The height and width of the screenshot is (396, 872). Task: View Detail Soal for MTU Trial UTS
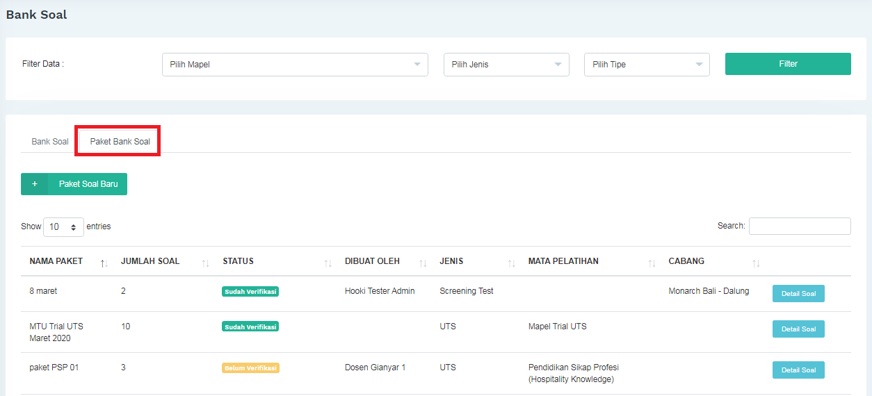(798, 329)
